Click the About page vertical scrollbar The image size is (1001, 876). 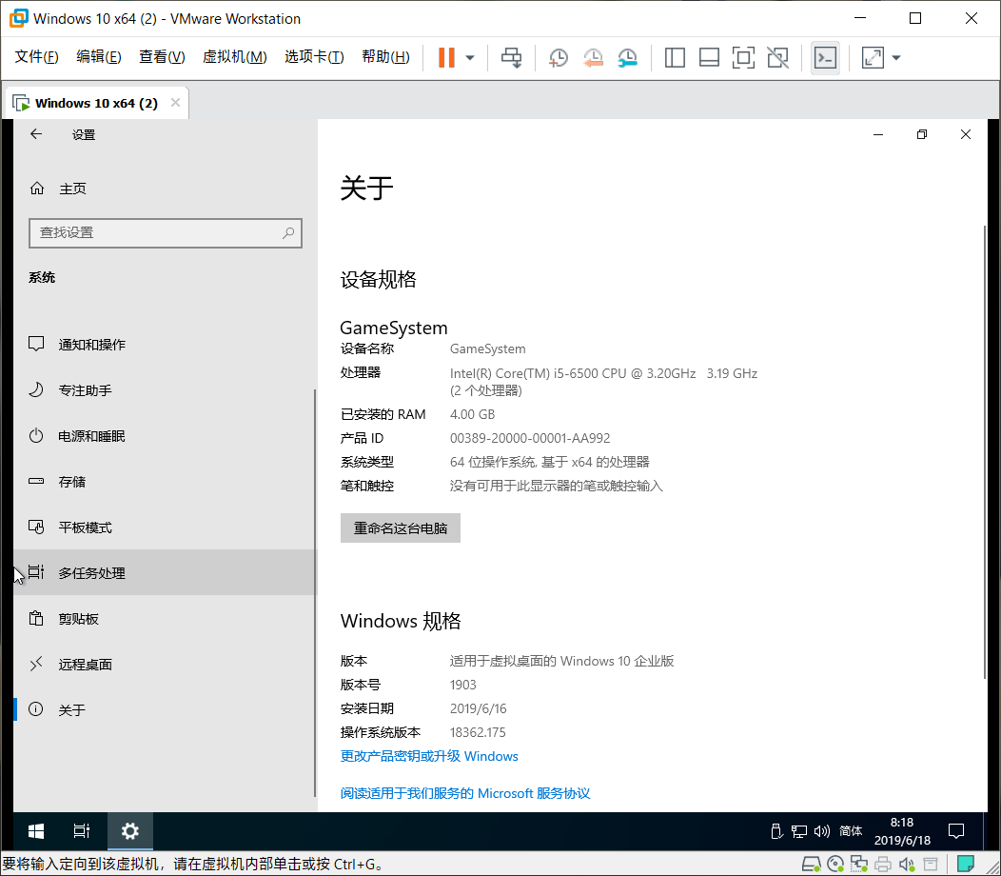point(984,451)
